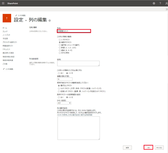The image size is (168, 153).
Task: Open the app launcher waffle icon
Action: point(3,3)
